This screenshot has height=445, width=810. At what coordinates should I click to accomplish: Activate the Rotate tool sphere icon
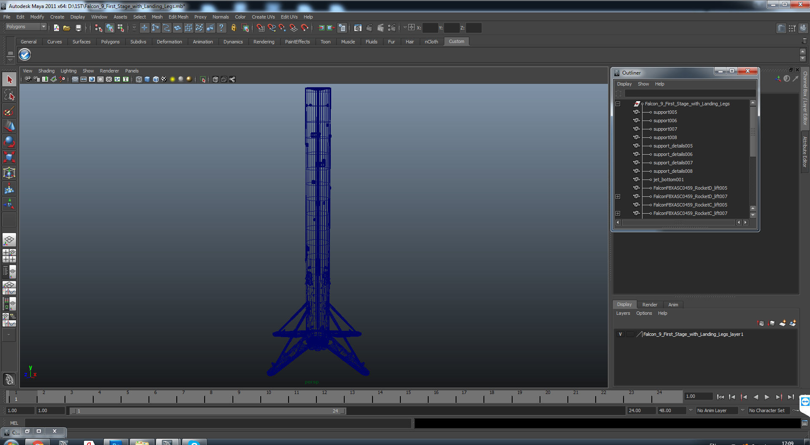(x=9, y=142)
